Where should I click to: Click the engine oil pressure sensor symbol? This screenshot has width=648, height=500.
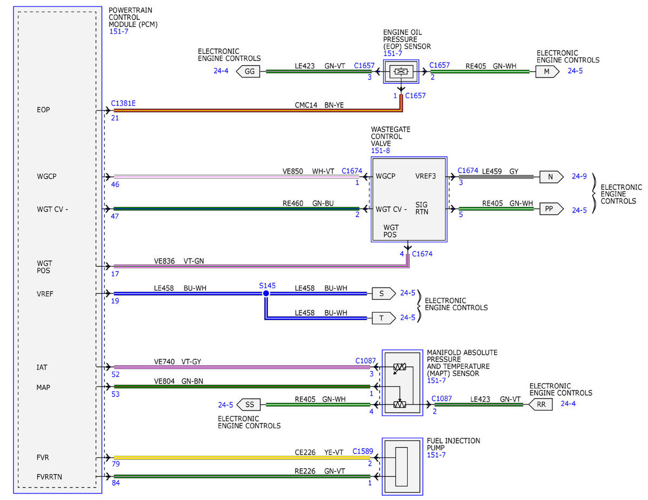click(x=401, y=71)
